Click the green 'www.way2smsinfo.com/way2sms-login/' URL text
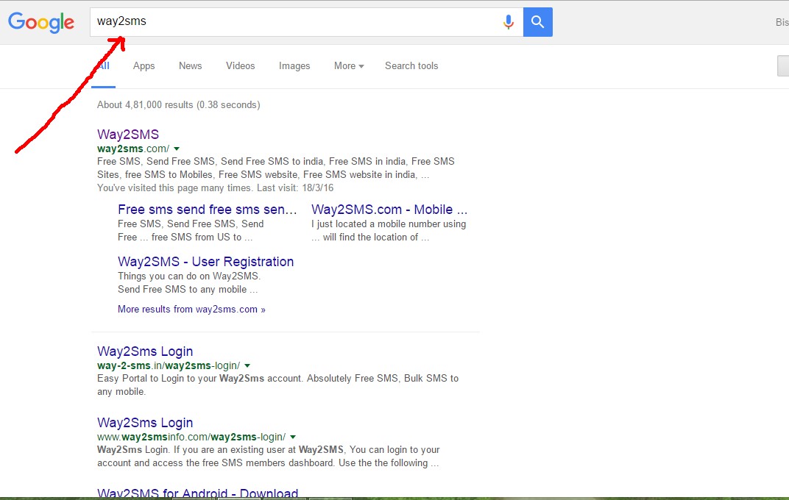The image size is (789, 500). pos(191,438)
